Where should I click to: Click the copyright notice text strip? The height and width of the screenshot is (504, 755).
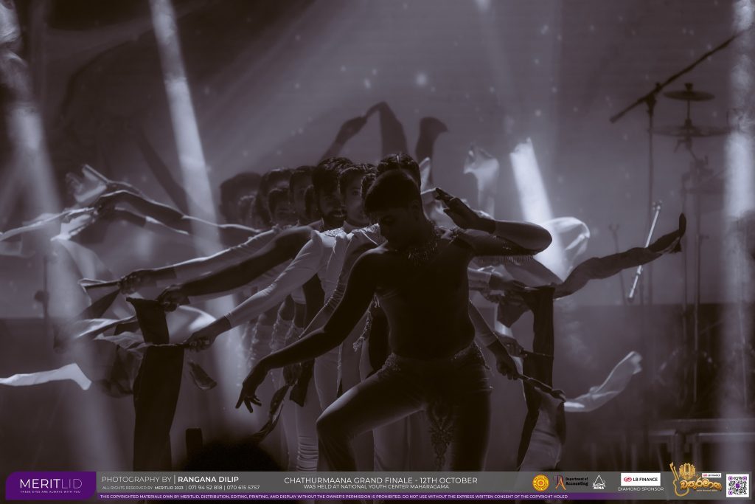334,497
